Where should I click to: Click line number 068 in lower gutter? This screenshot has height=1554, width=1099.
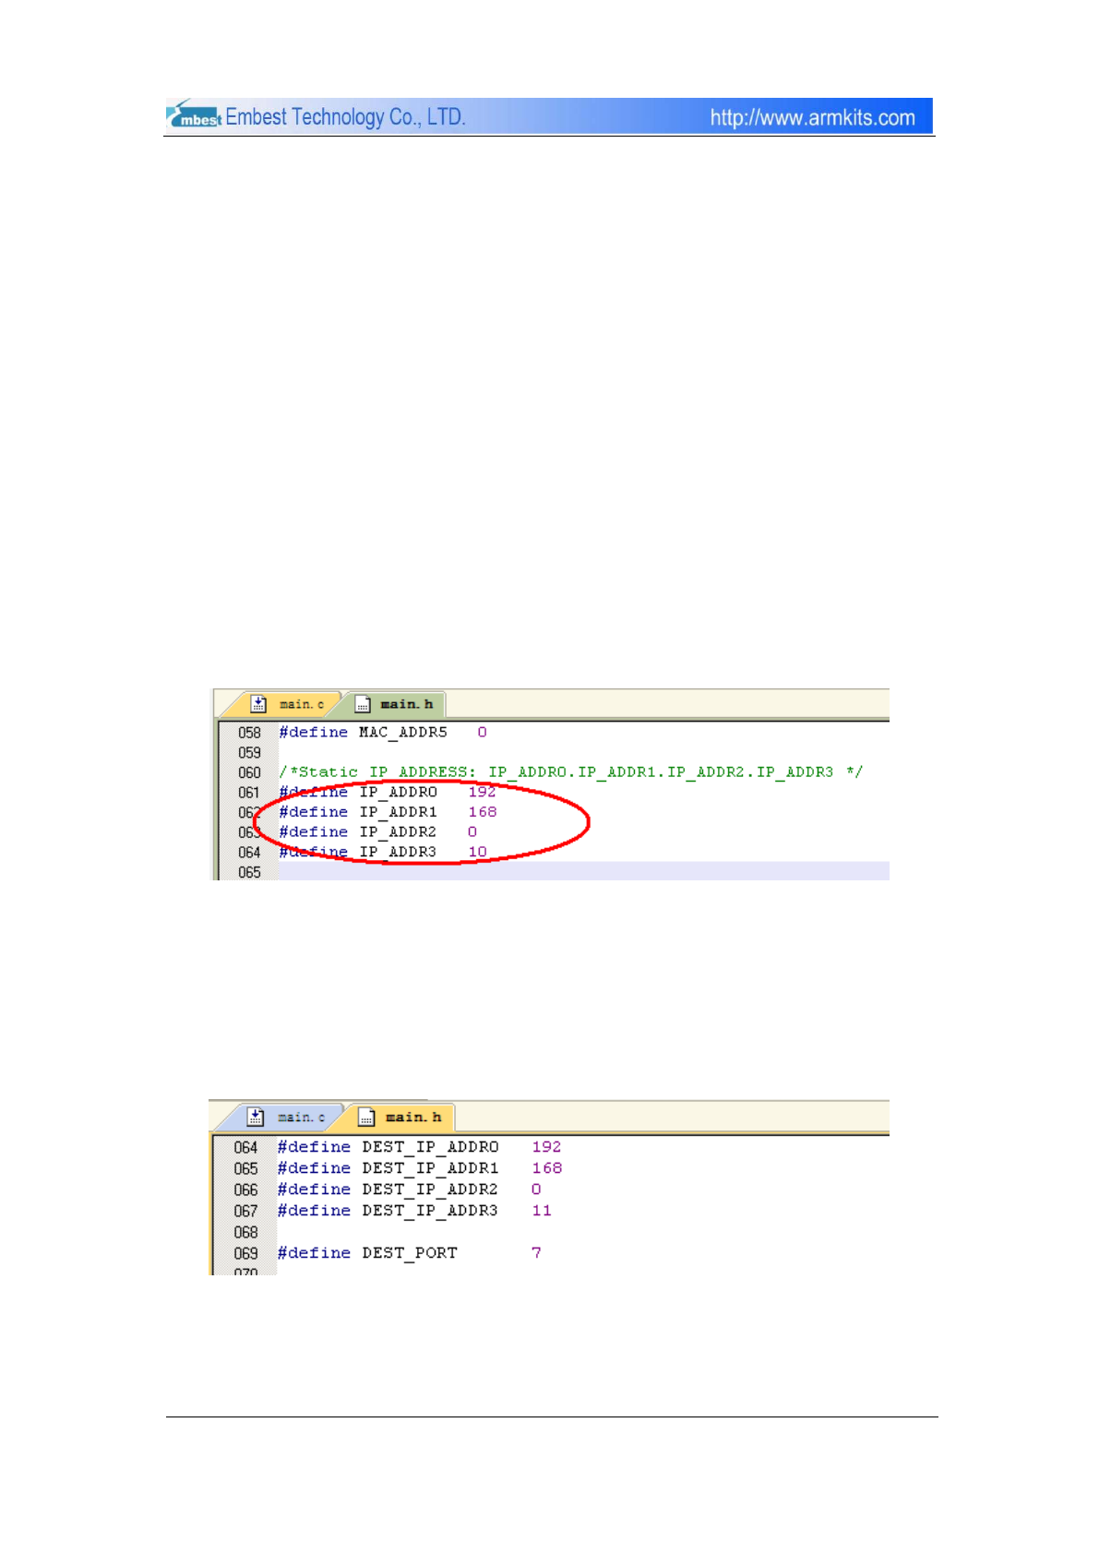pos(245,1233)
